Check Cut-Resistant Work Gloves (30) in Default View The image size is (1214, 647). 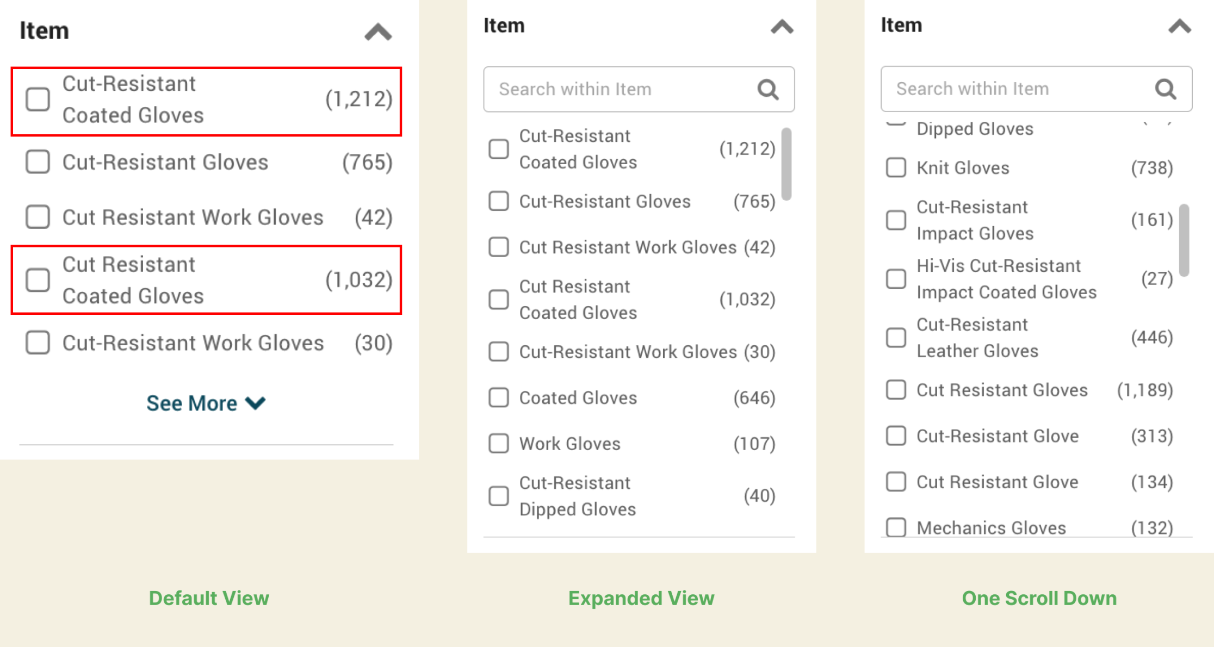point(38,343)
